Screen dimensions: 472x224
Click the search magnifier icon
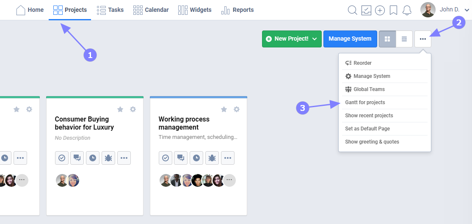coord(352,10)
